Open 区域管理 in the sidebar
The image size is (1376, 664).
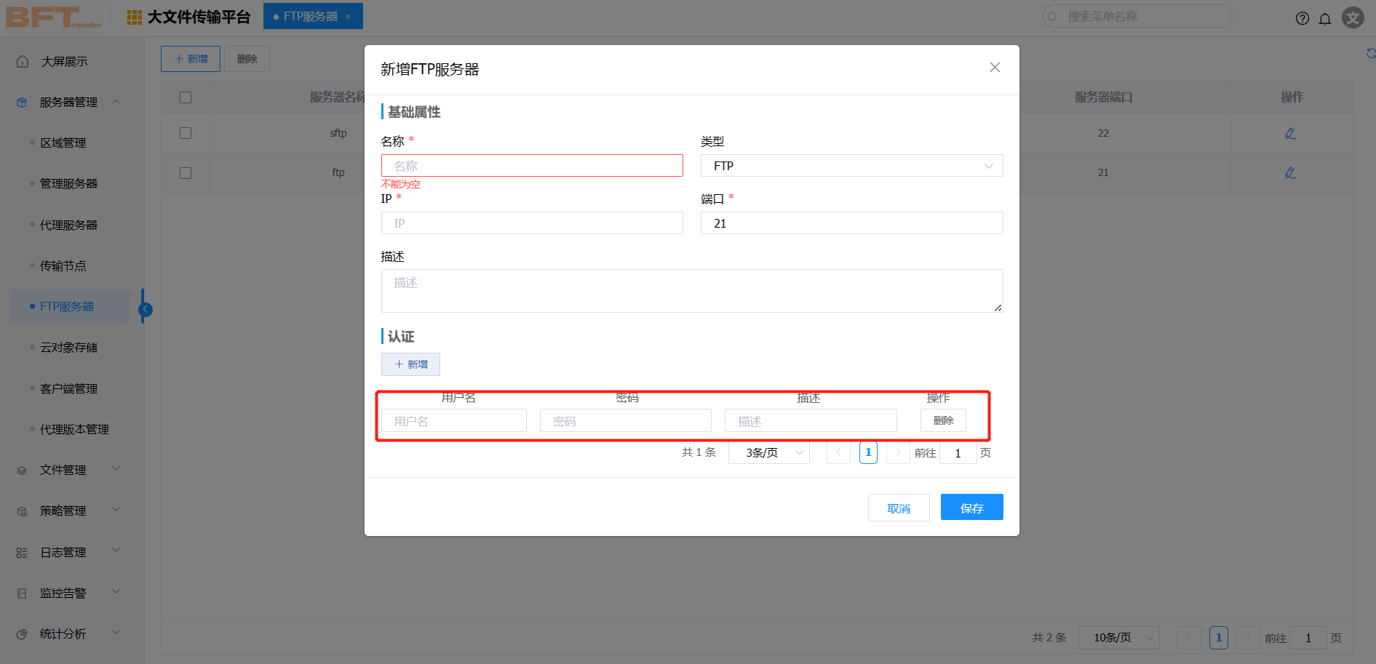(63, 143)
